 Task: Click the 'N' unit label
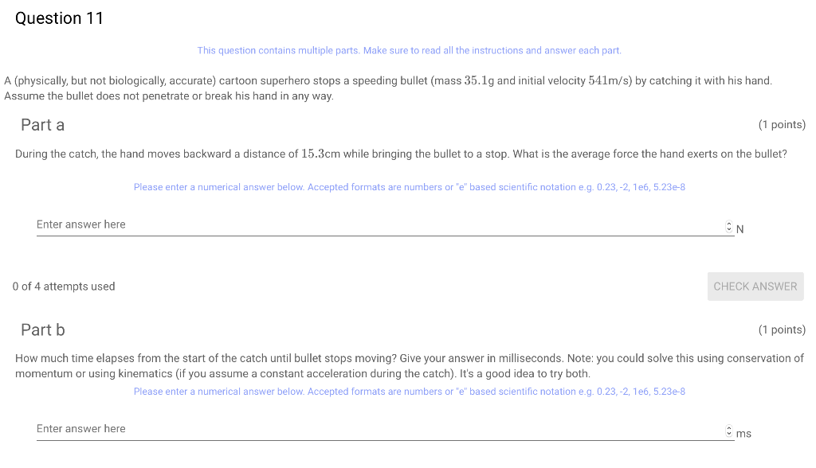(x=739, y=228)
